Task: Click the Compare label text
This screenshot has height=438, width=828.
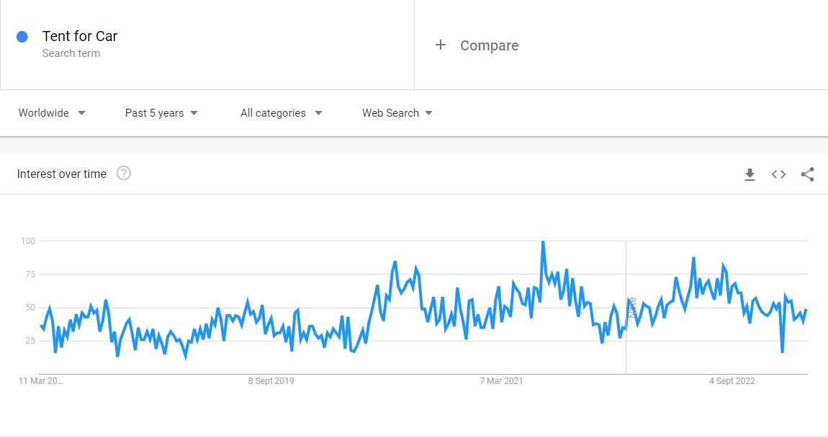Action: tap(489, 45)
